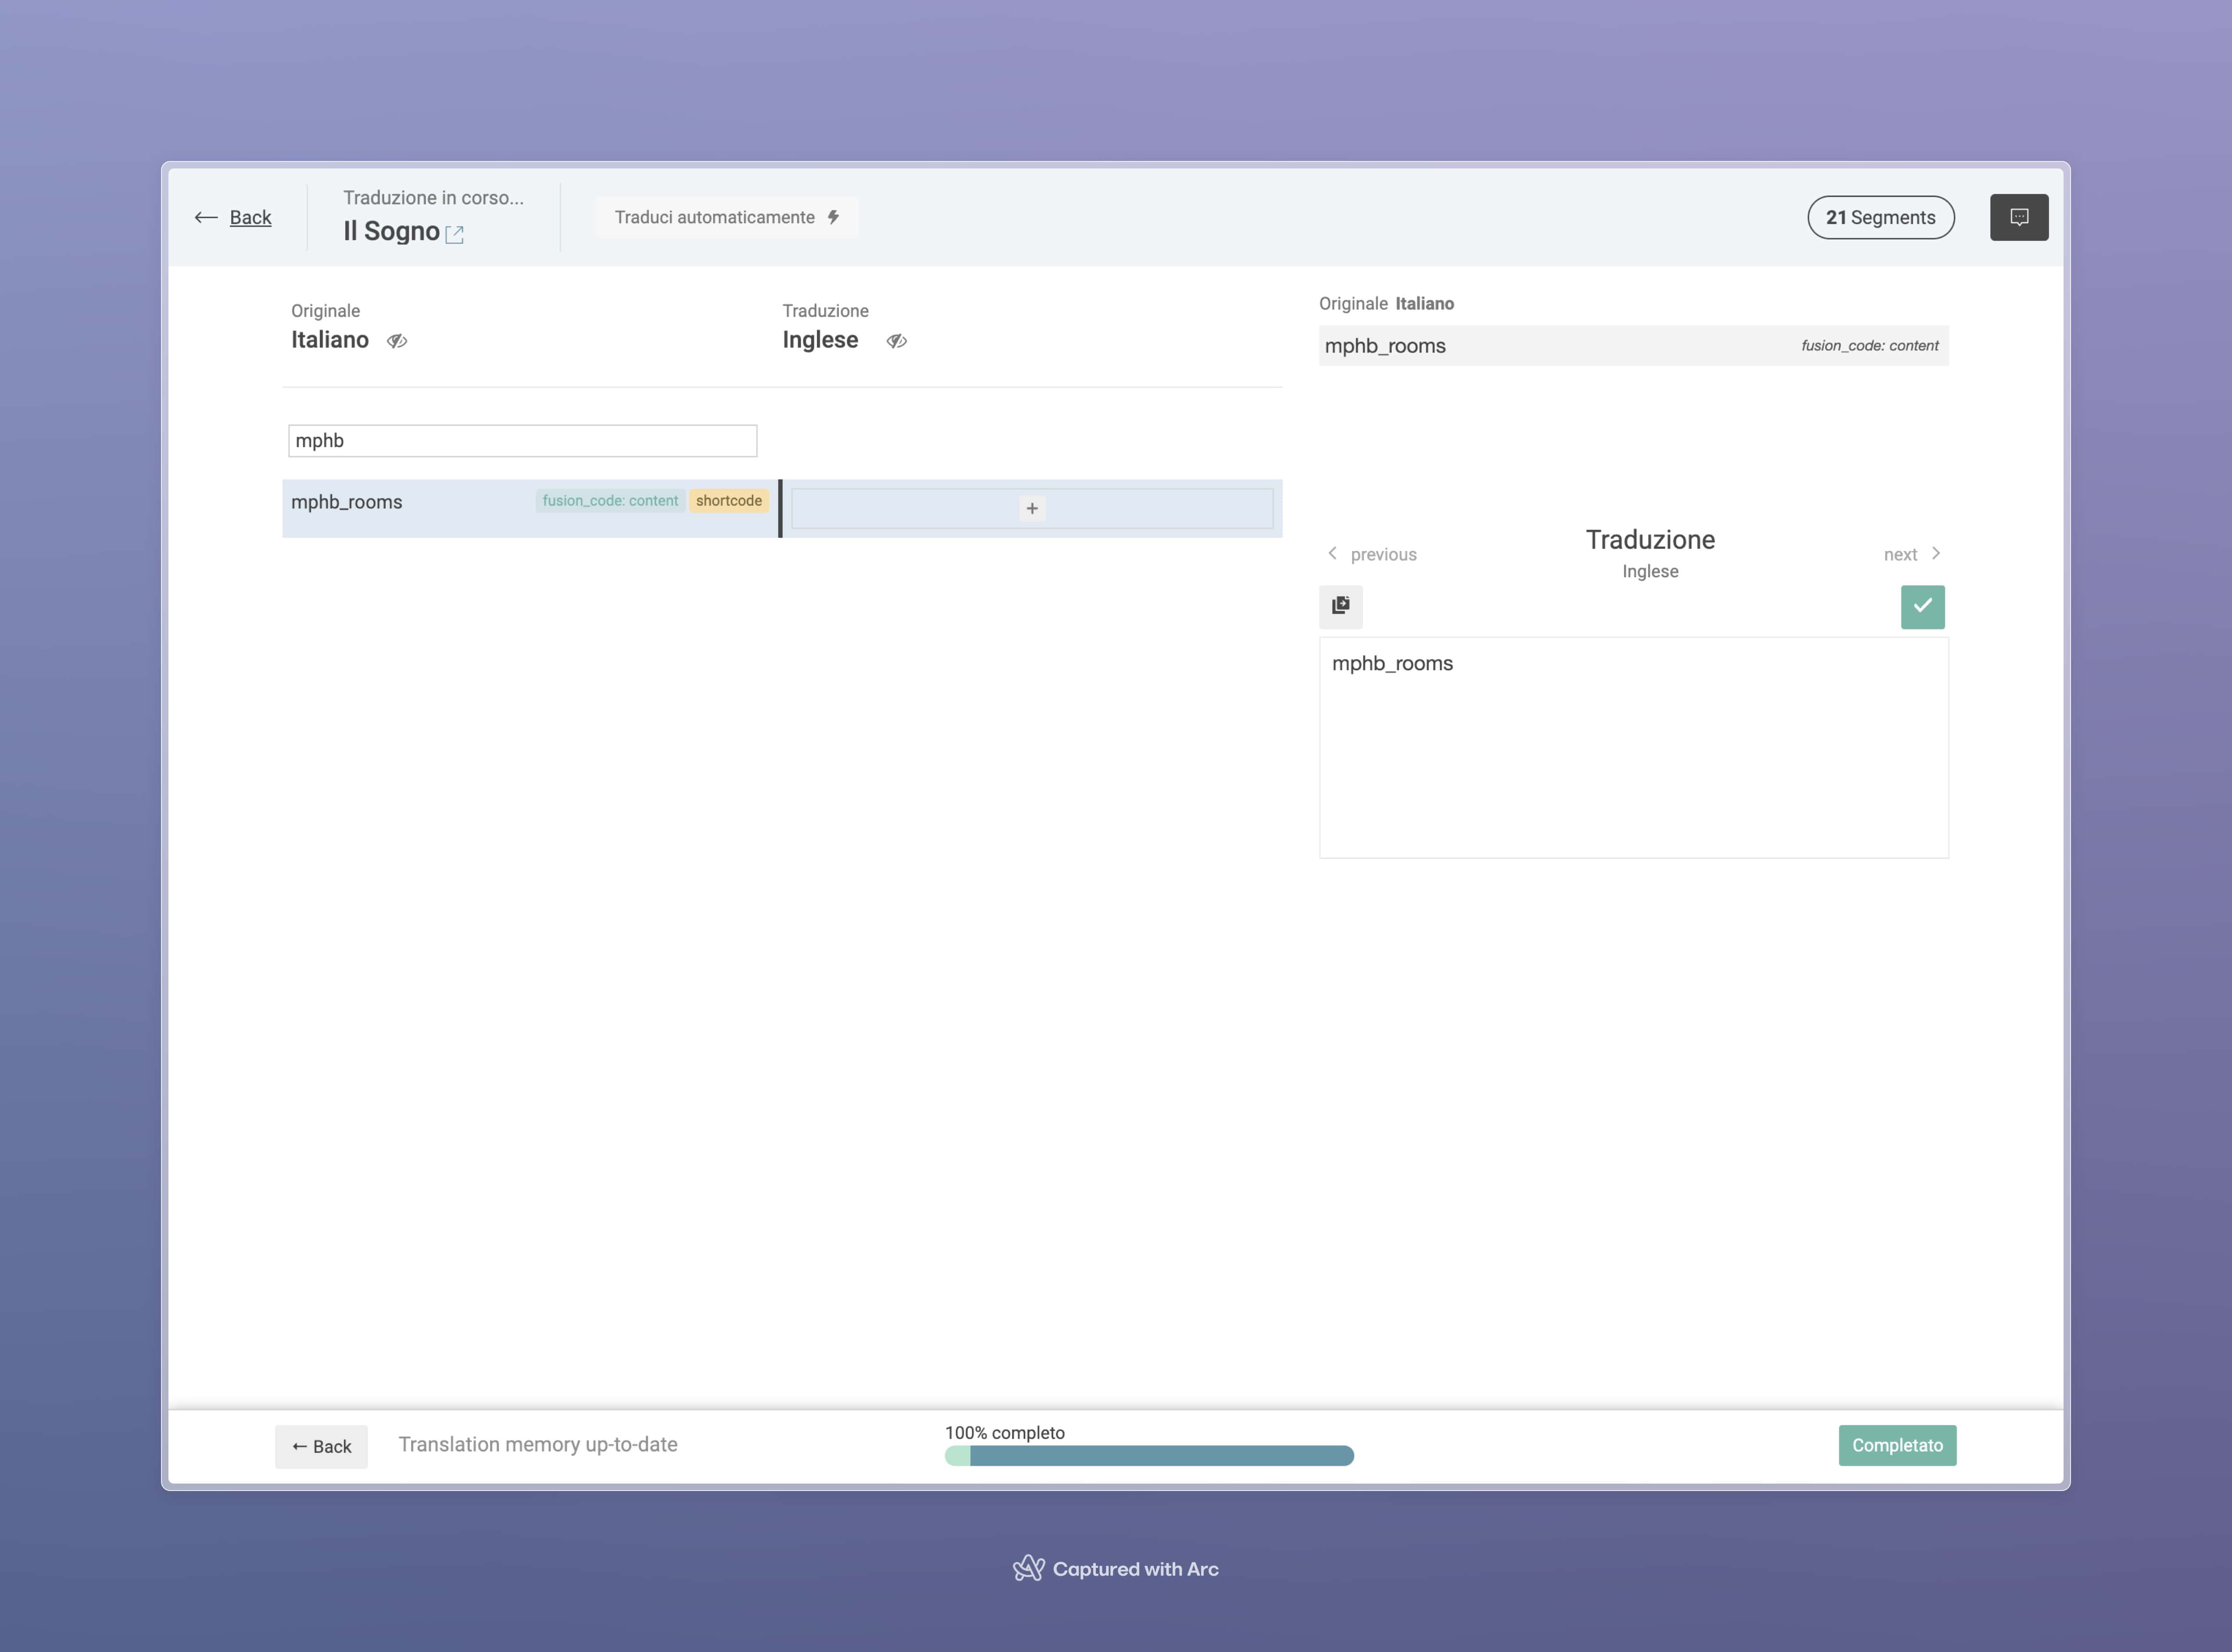Image resolution: width=2232 pixels, height=1652 pixels.
Task: Go to previous segment
Action: tap(1372, 554)
